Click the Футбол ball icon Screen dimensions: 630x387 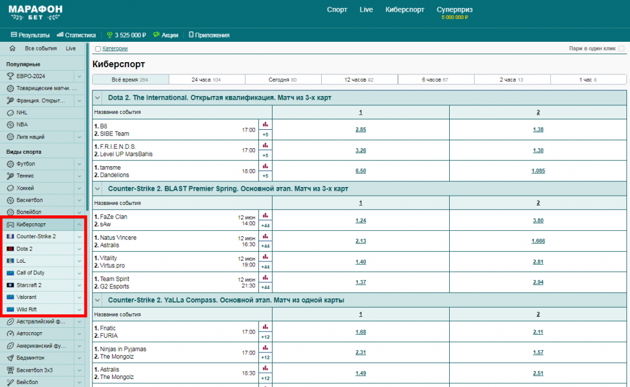tap(10, 164)
